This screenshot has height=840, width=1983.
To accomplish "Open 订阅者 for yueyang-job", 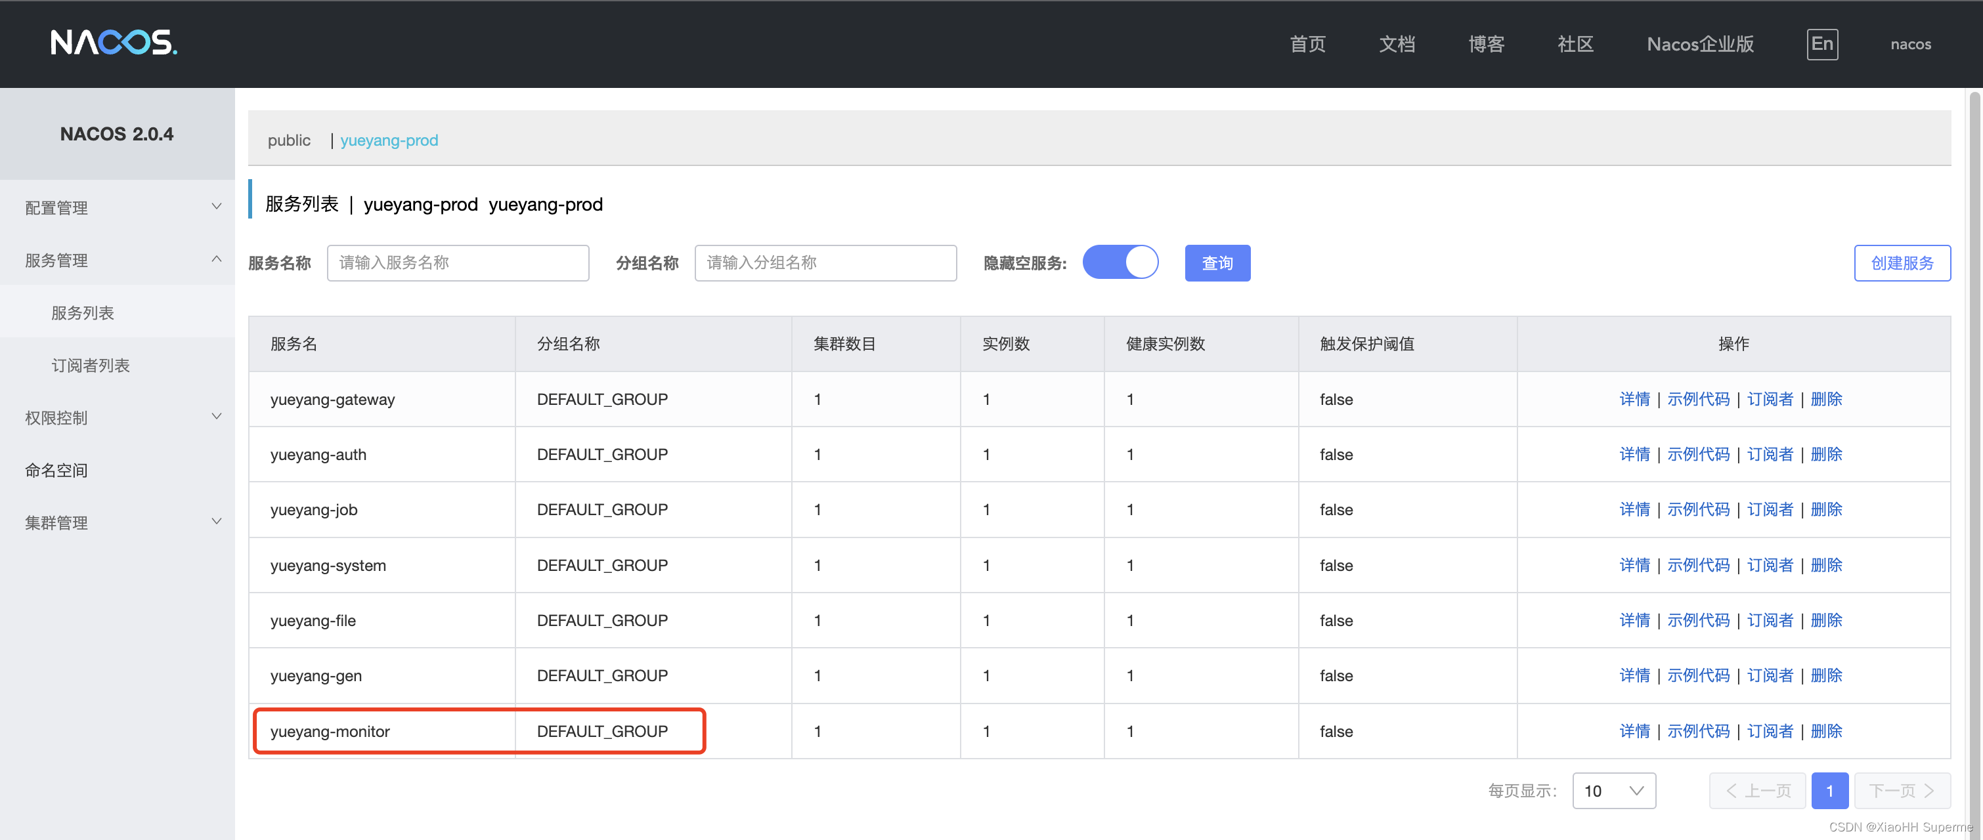I will 1770,509.
